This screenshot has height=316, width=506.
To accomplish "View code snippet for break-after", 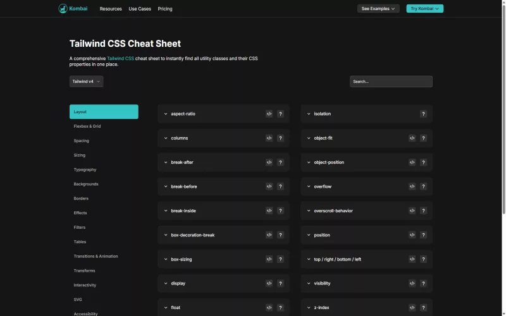I will [269, 162].
